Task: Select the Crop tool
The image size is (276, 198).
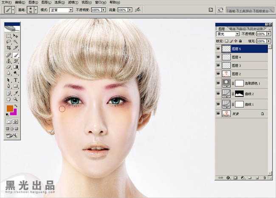Action: [8, 48]
